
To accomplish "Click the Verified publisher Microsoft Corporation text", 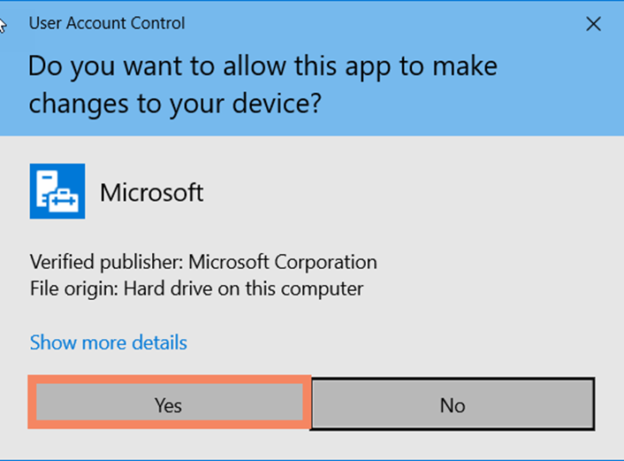I will tap(203, 262).
